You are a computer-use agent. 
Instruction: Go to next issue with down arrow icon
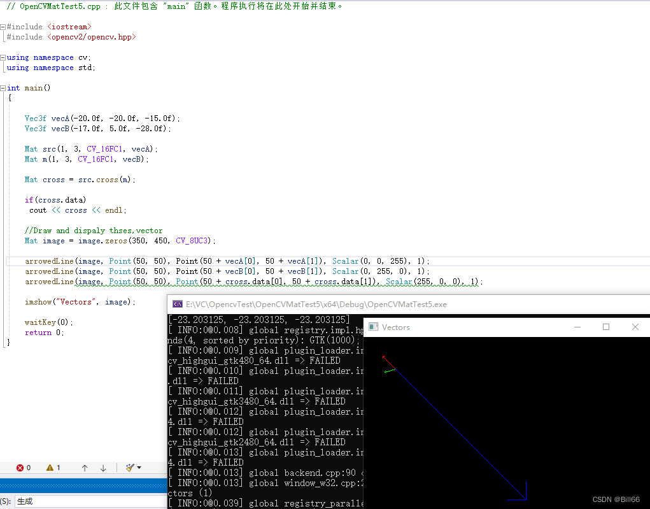pos(102,467)
